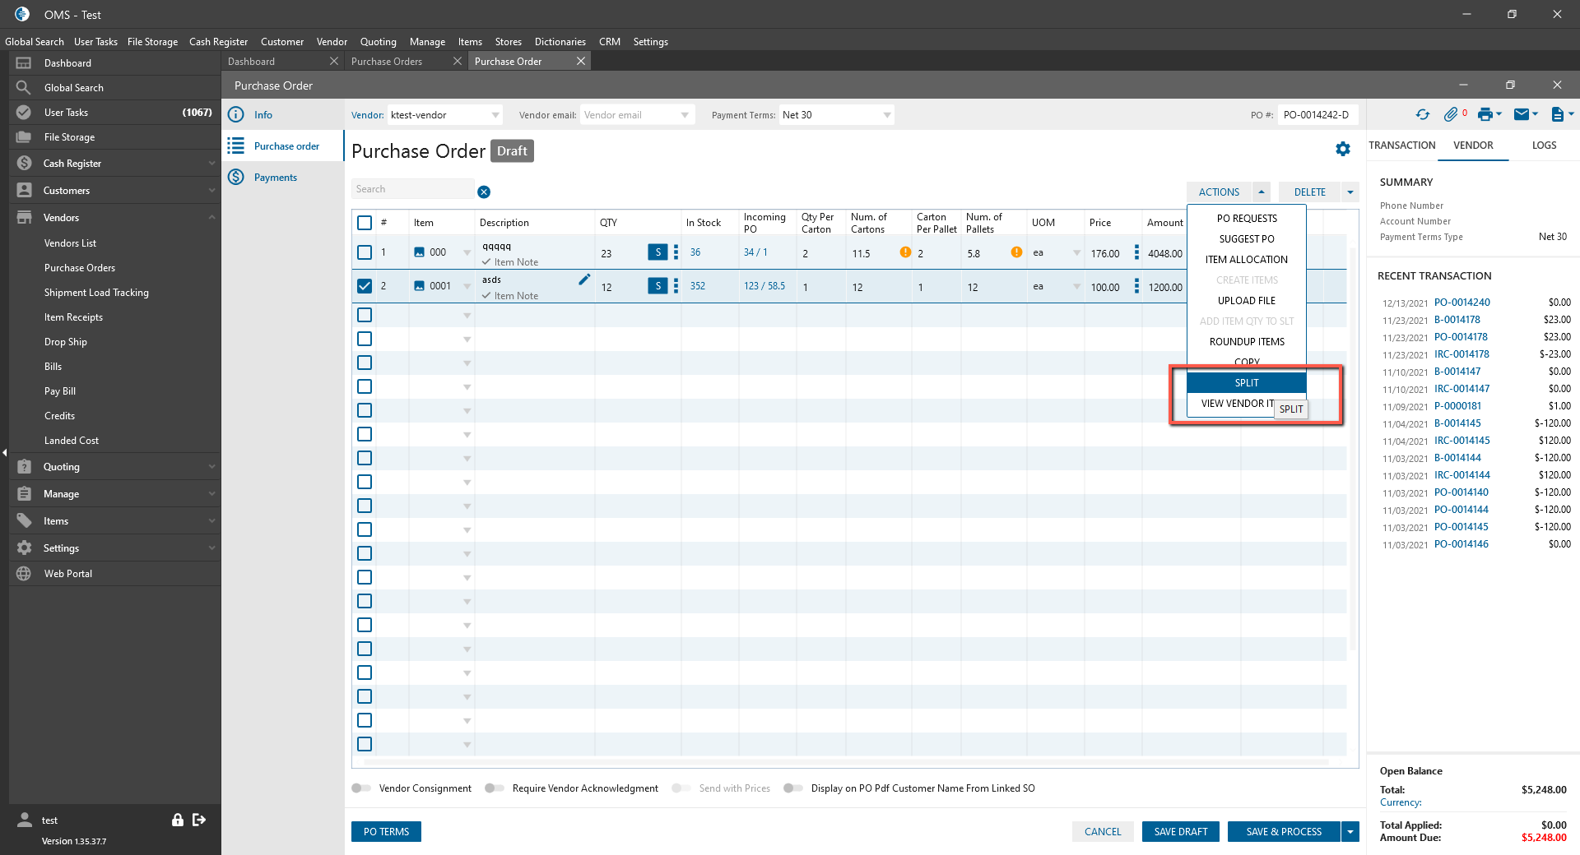The width and height of the screenshot is (1580, 855).
Task: Collapse the Vendors sidebar section
Action: (x=115, y=218)
